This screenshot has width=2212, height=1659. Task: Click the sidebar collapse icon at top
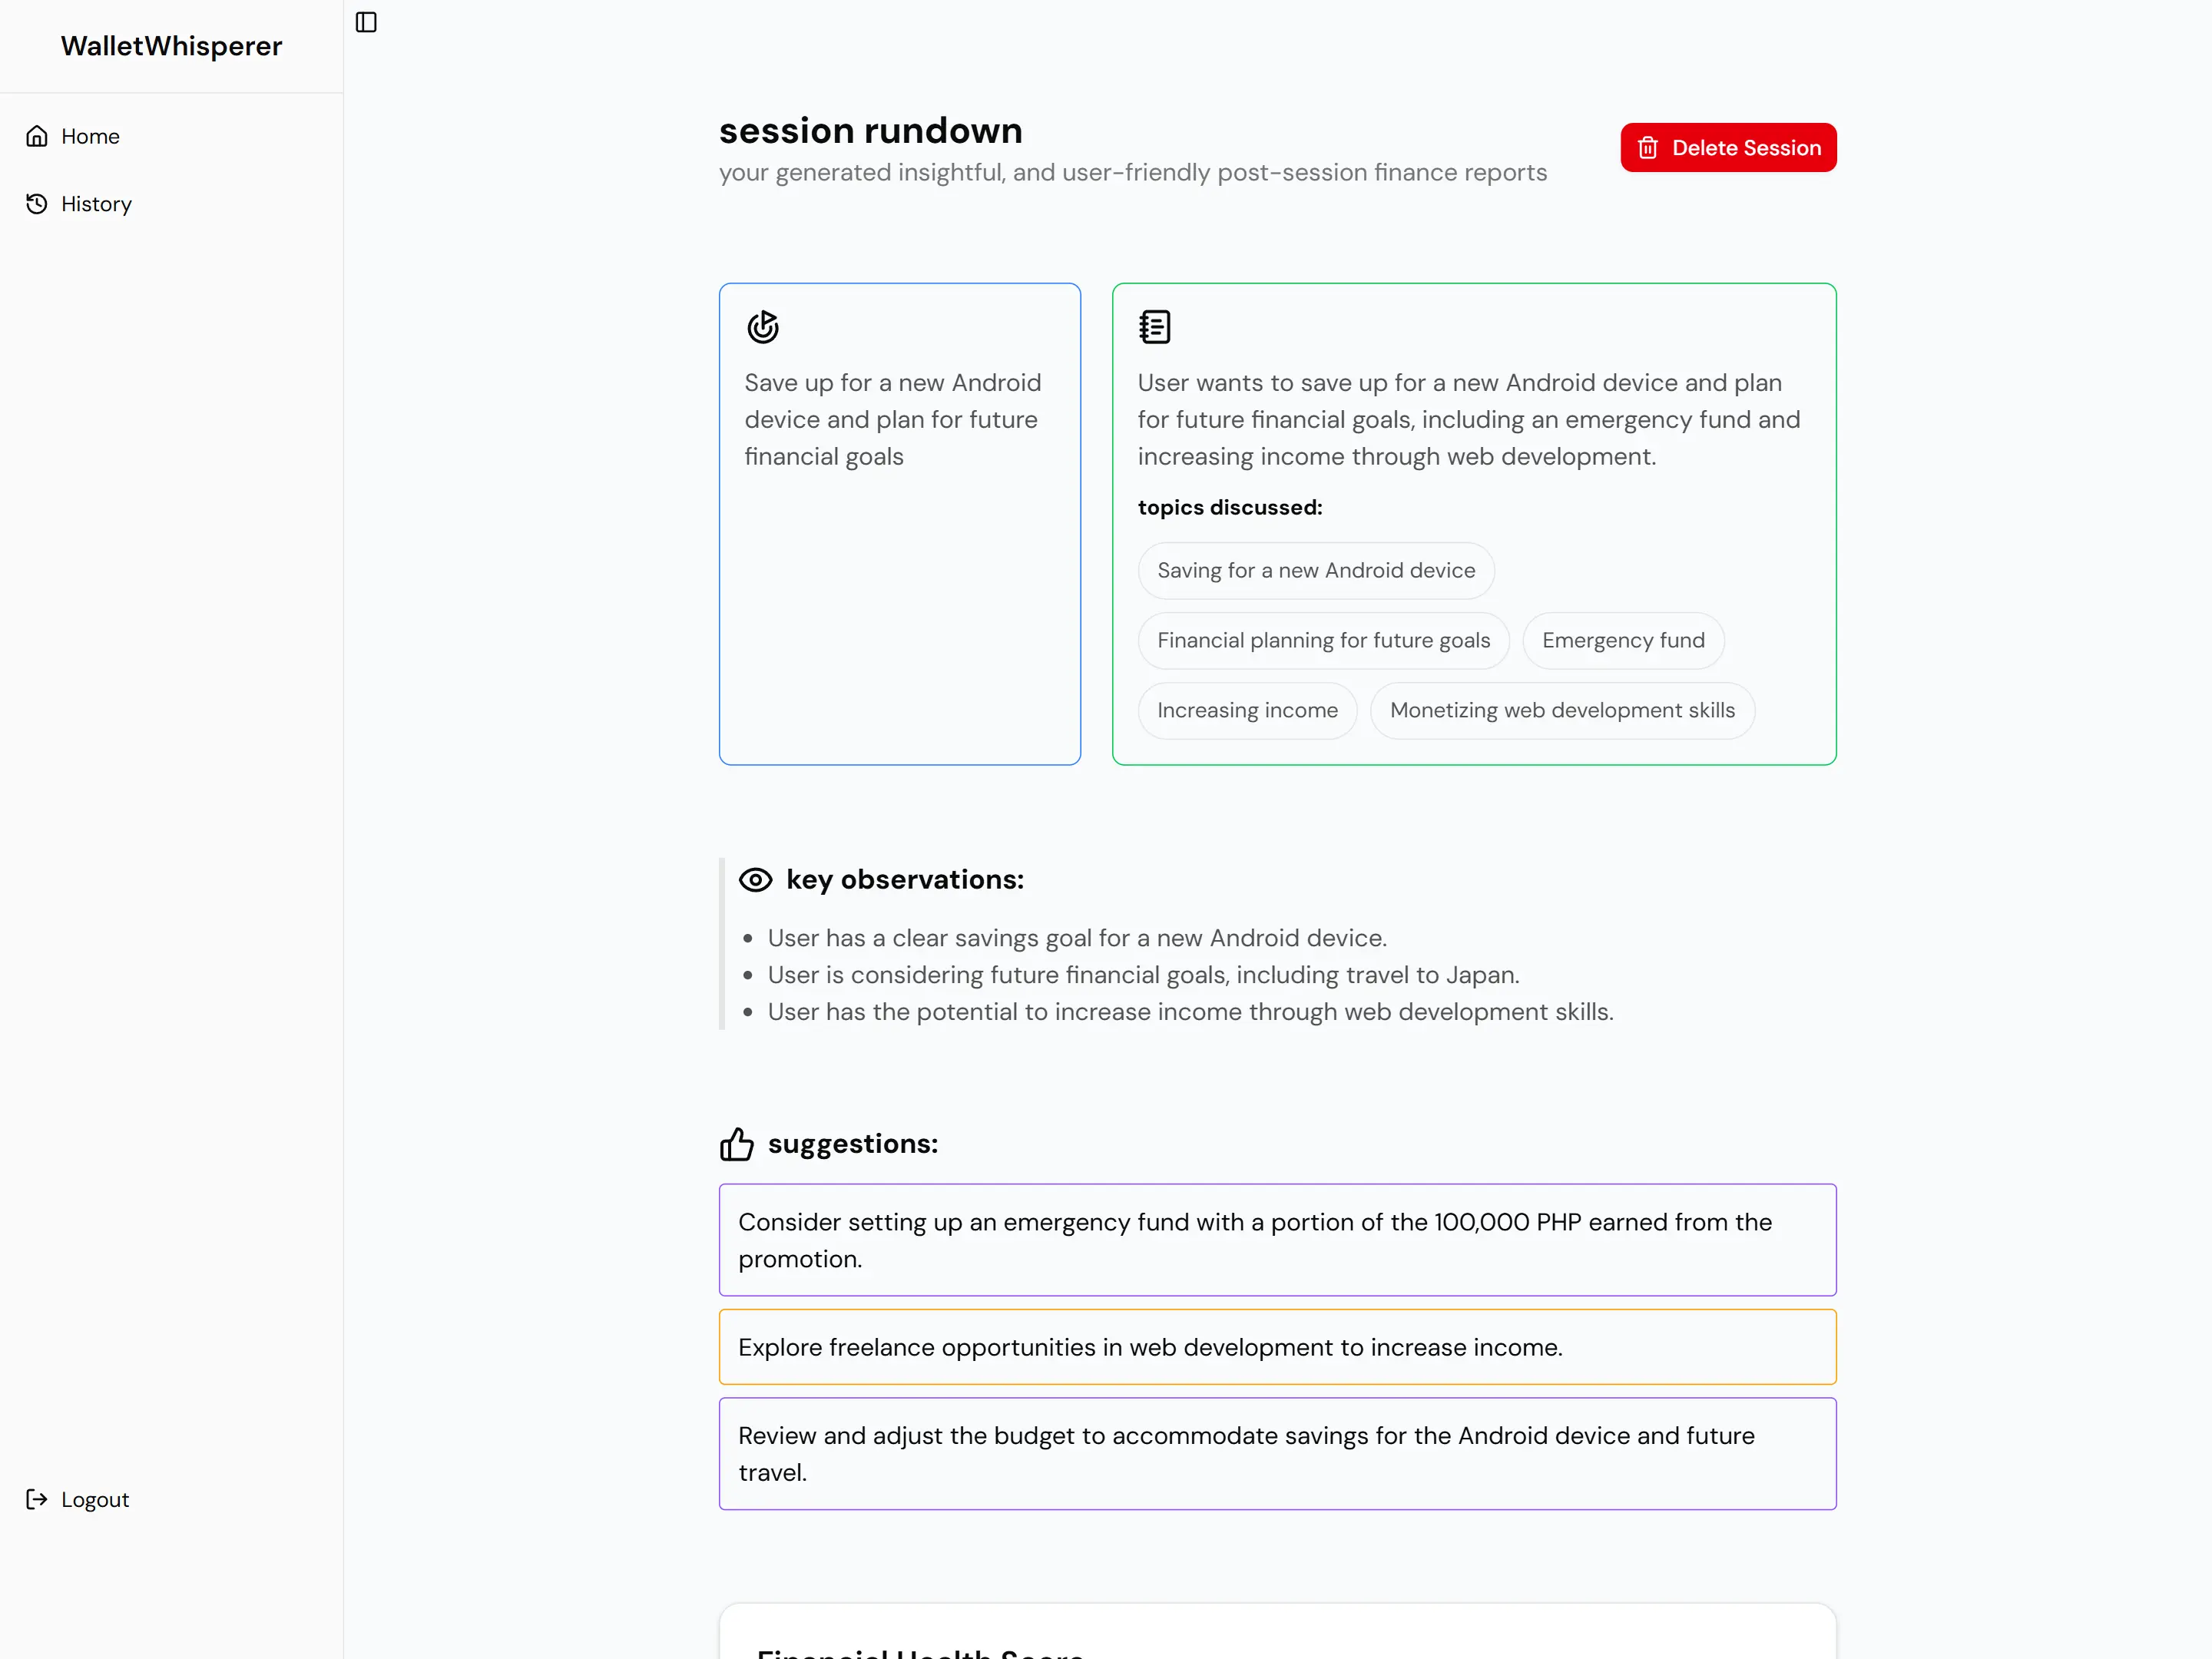pyautogui.click(x=366, y=22)
